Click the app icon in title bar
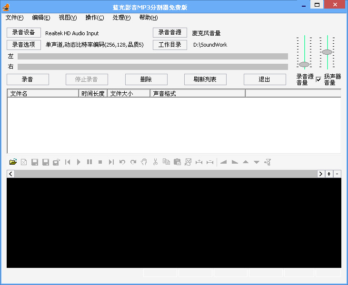Image resolution: width=348 pixels, height=285 pixels. tap(6, 7)
